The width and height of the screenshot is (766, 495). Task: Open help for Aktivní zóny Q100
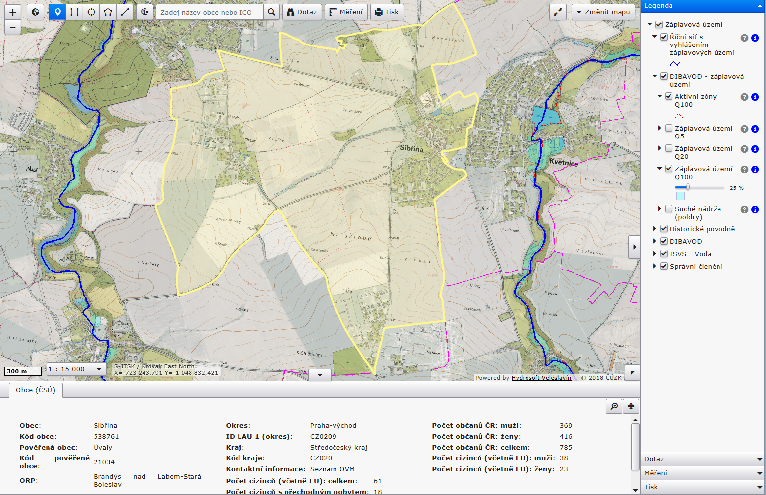[x=744, y=97]
